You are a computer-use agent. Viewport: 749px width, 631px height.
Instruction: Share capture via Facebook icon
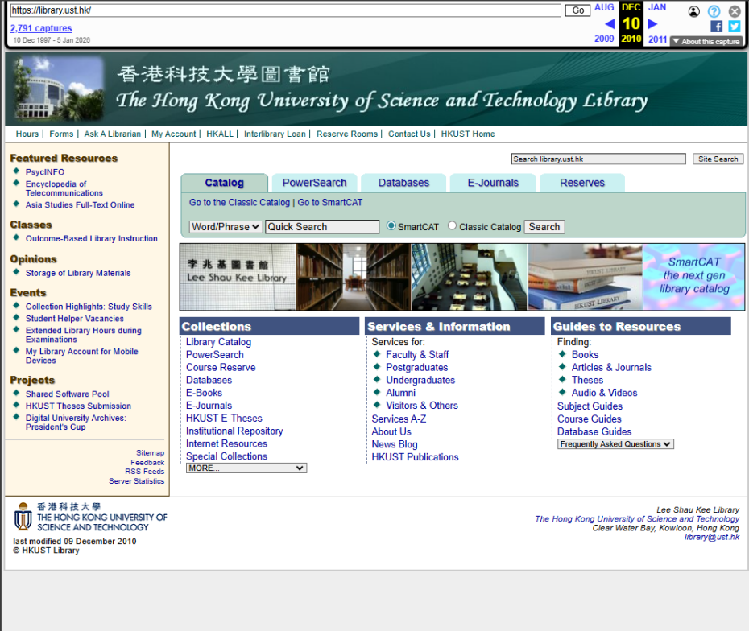pyautogui.click(x=716, y=27)
